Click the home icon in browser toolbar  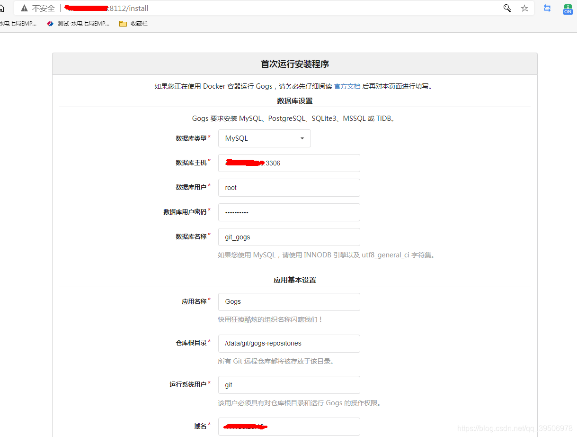2,8
